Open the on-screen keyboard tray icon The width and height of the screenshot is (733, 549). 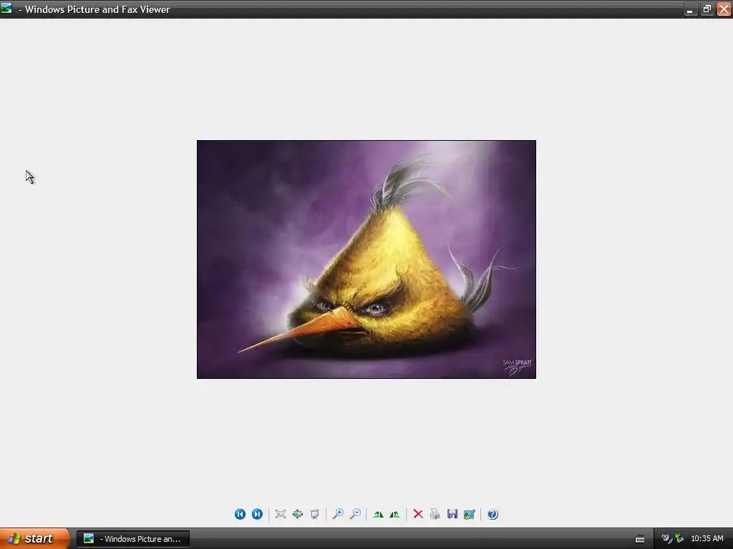pos(640,539)
